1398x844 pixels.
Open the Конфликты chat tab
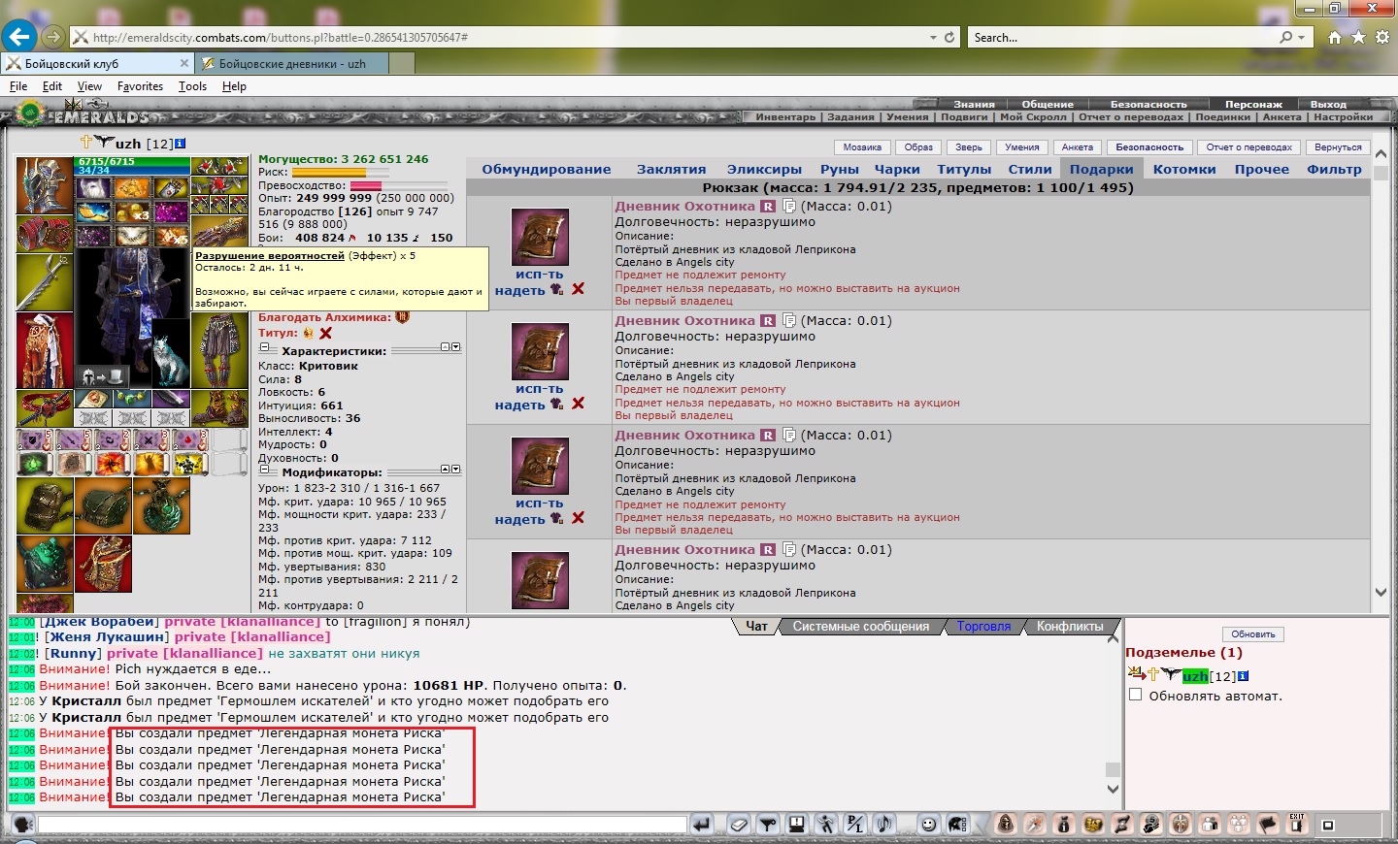pos(1070,627)
